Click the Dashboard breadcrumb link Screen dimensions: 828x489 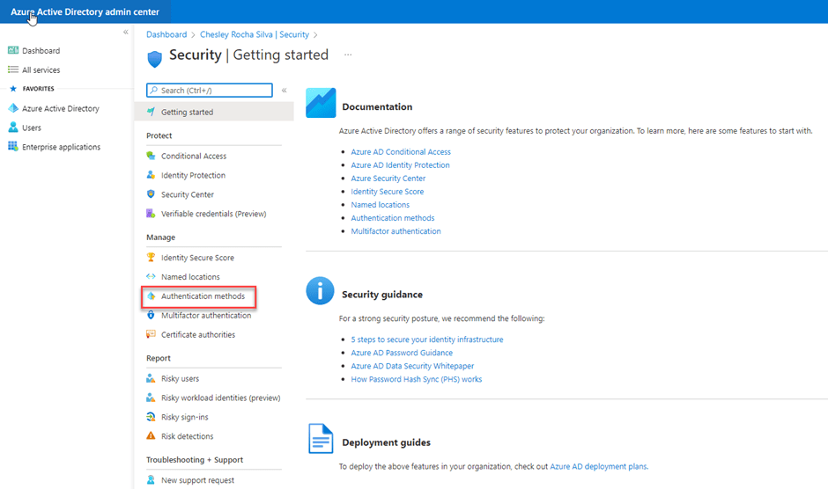click(166, 34)
